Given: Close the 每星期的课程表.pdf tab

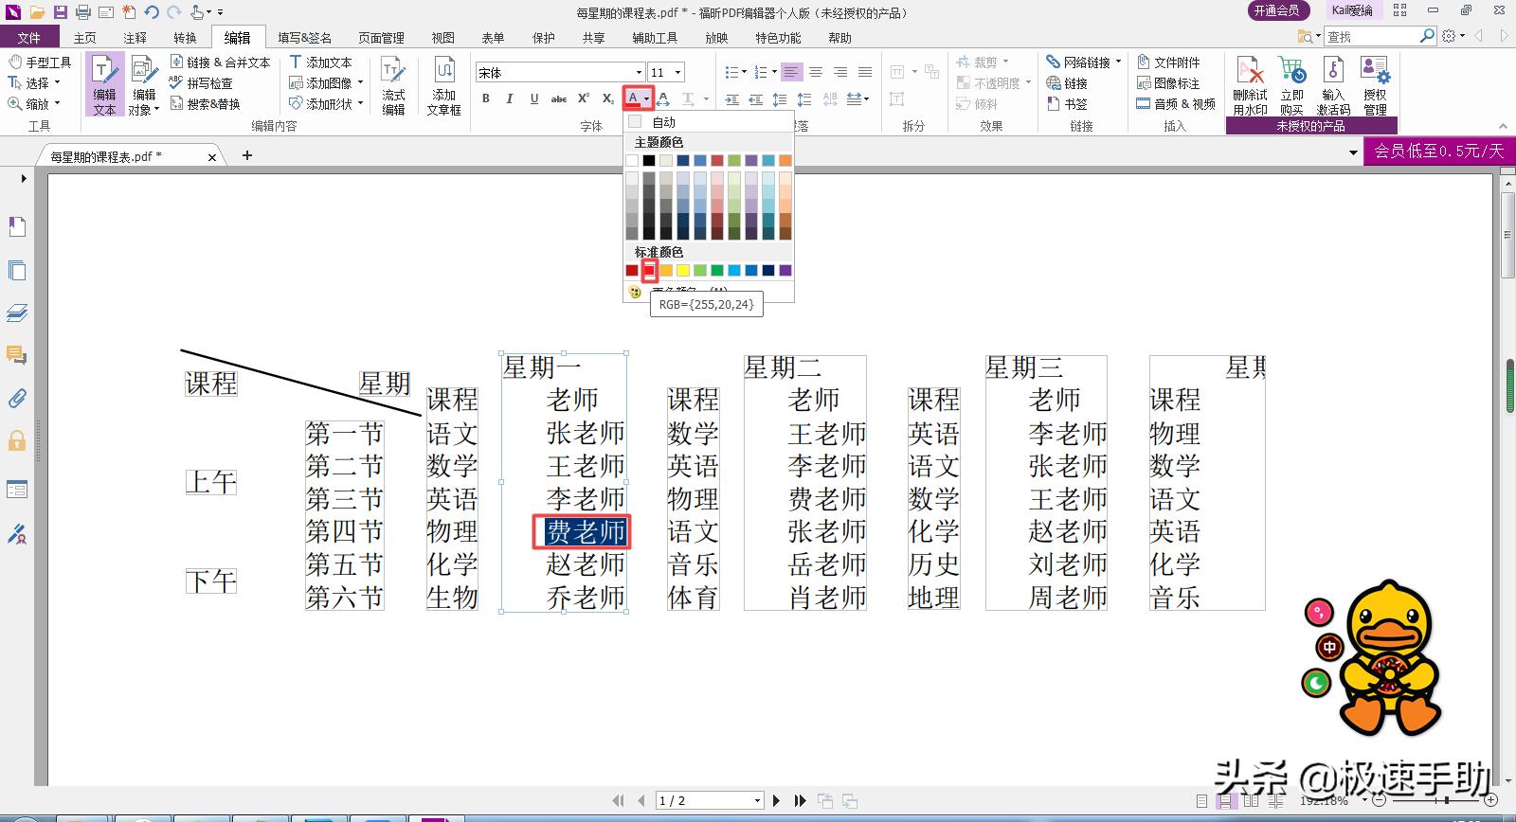Looking at the screenshot, I should pyautogui.click(x=212, y=157).
